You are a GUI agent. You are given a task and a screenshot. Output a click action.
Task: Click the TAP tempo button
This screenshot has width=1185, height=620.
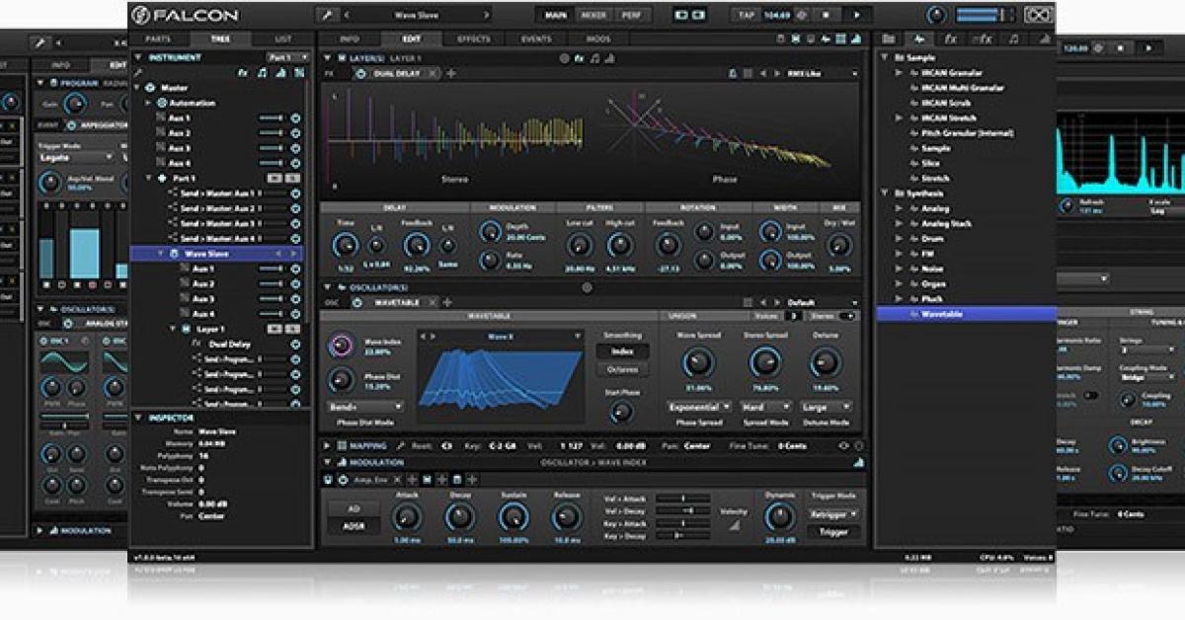pyautogui.click(x=748, y=15)
